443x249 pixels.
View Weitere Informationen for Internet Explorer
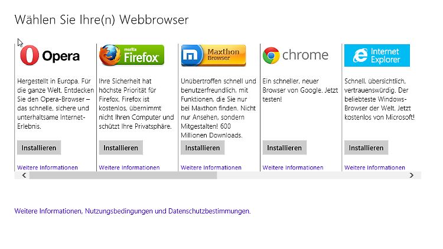pyautogui.click(x=374, y=168)
